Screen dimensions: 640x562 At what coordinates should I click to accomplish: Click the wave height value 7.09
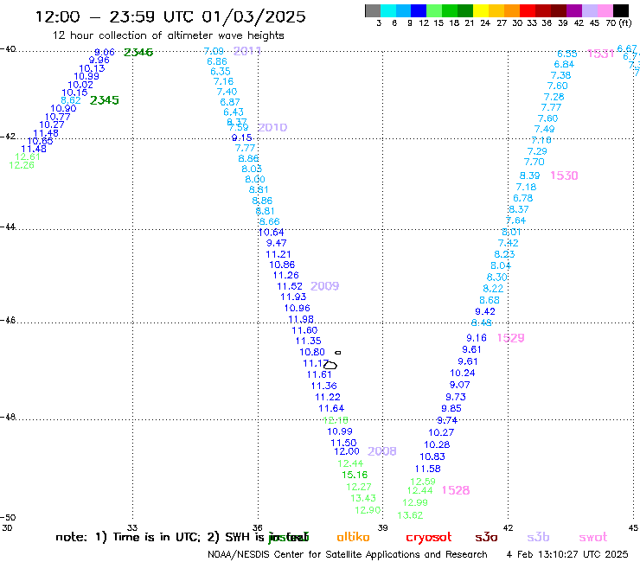tap(214, 51)
